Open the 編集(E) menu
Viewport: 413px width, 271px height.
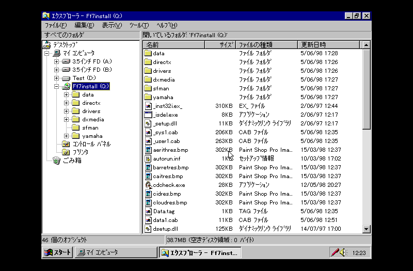84,25
